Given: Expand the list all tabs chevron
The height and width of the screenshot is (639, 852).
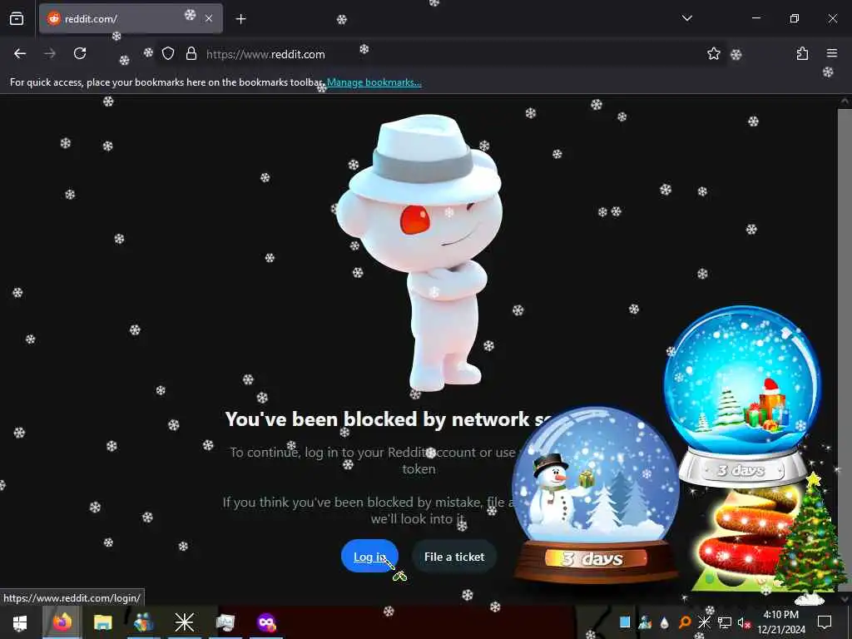Looking at the screenshot, I should tap(686, 18).
